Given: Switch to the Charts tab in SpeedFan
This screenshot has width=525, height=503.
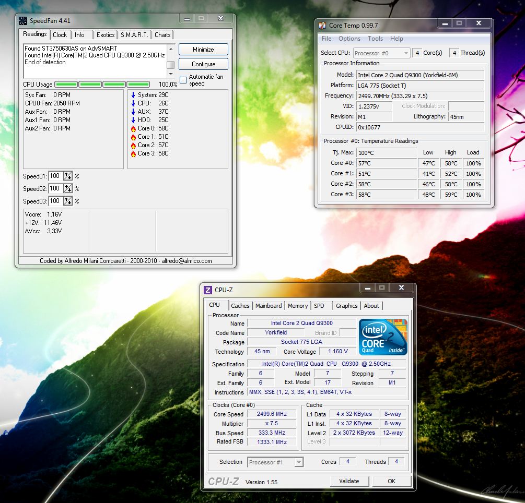Looking at the screenshot, I should [x=162, y=35].
